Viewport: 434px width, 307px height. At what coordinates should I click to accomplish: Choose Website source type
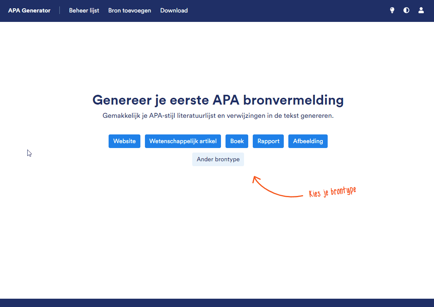tap(124, 141)
